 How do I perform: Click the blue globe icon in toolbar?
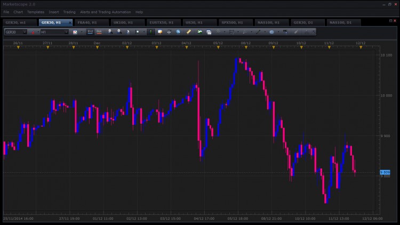[x=178, y=31]
